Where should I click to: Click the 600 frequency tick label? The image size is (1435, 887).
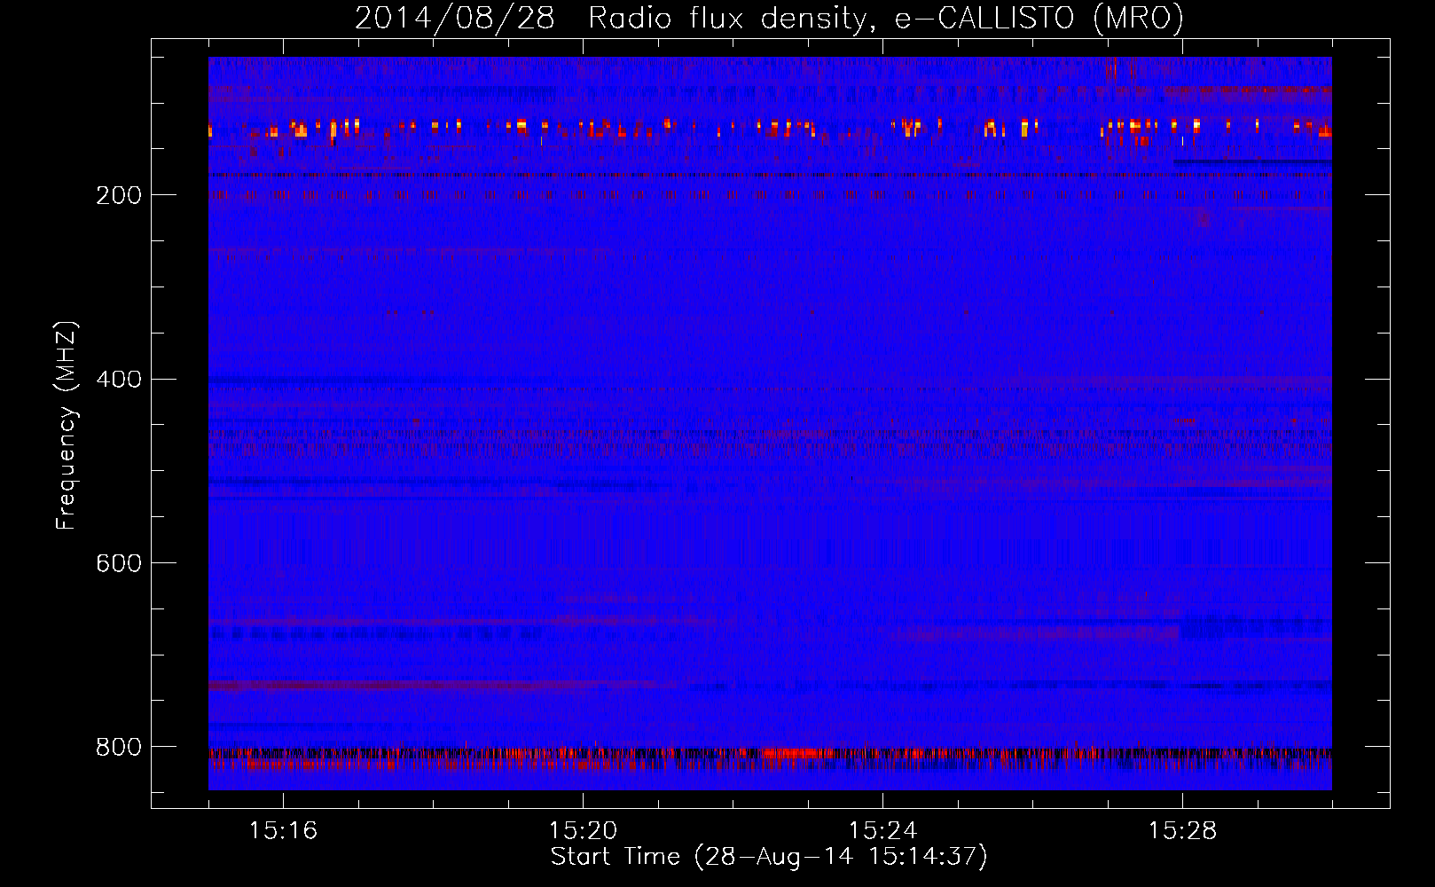click(x=118, y=563)
